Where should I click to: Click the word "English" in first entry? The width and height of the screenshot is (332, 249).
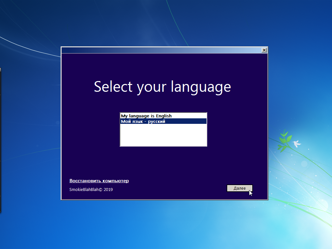164,116
